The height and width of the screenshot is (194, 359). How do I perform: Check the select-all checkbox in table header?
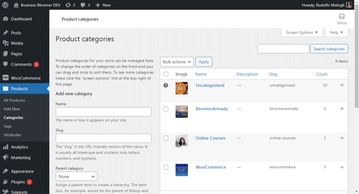pos(166,74)
